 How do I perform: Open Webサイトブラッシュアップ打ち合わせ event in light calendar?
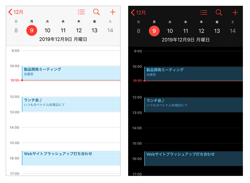[71, 158]
